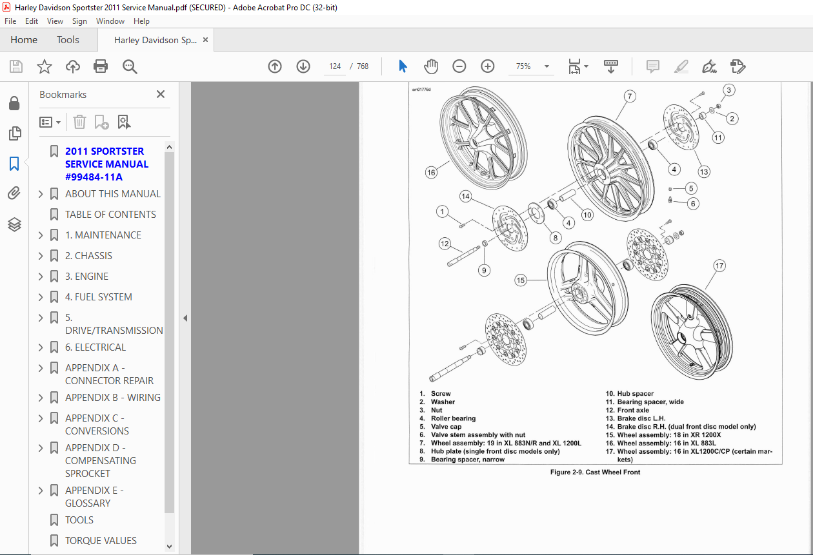Image resolution: width=813 pixels, height=555 pixels.
Task: Add a new bookmark with the plus icon
Action: point(101,122)
